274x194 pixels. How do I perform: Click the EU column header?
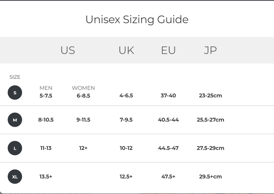(168, 50)
